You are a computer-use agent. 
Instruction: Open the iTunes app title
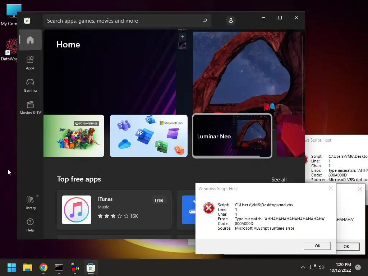click(x=105, y=199)
